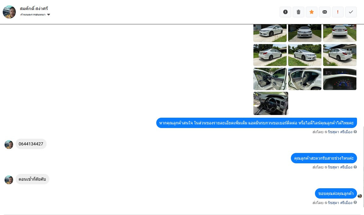Open the conversation dropdown arrow under the contact name
The image size is (364, 215).
tap(48, 15)
